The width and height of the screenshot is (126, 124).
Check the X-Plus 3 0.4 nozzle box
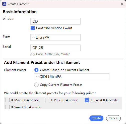pos(47,100)
